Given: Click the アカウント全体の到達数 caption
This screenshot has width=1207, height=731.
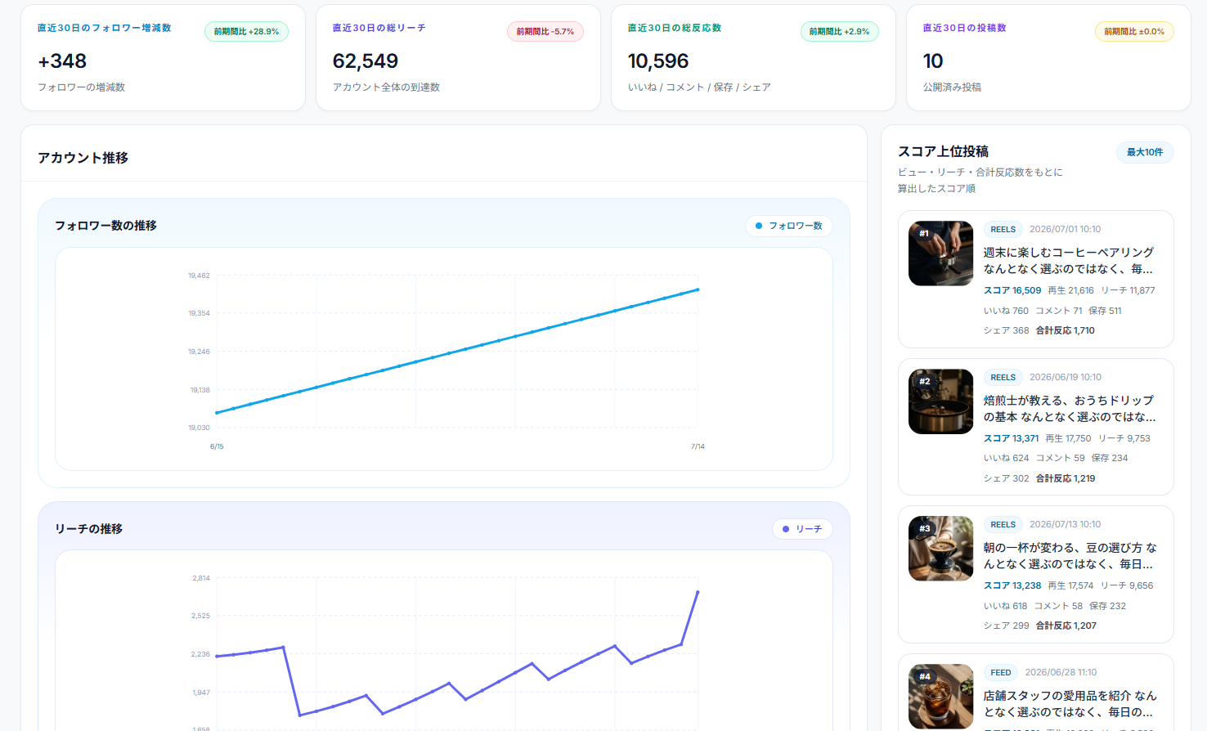Looking at the screenshot, I should [386, 87].
